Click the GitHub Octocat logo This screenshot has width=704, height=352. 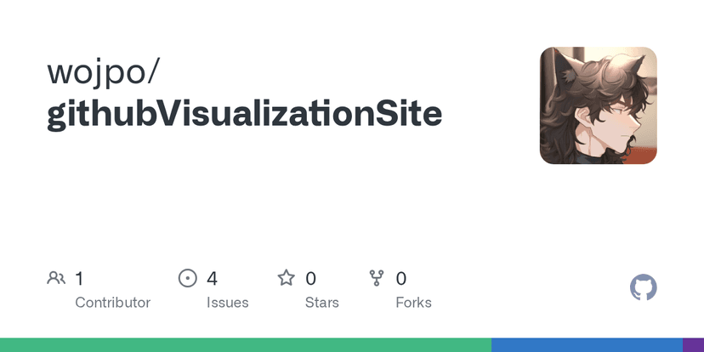click(x=644, y=287)
